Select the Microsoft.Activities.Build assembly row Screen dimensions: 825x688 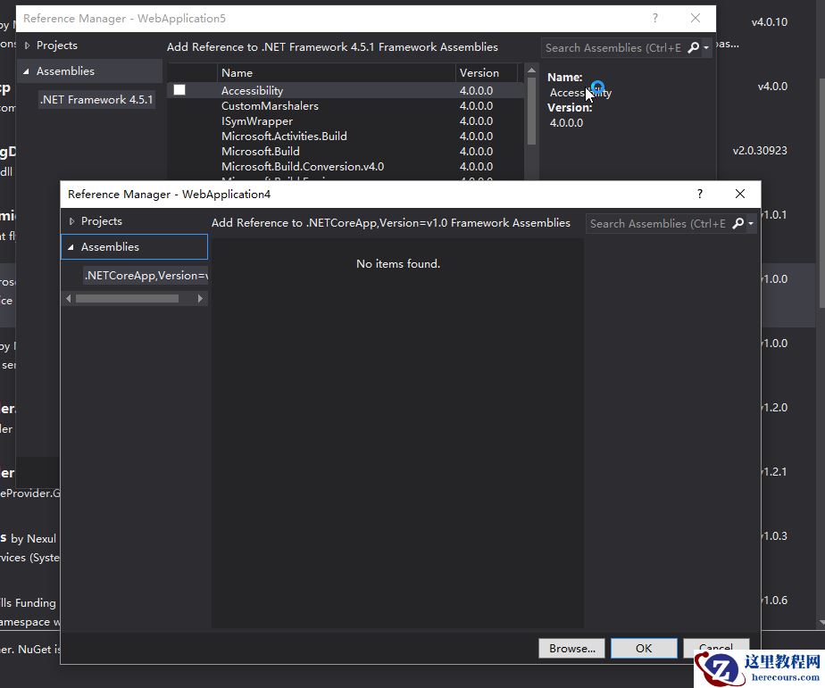[x=346, y=137]
